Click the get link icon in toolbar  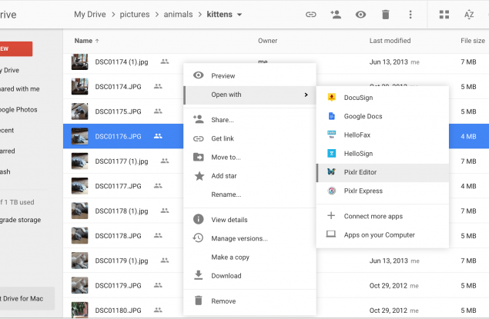(311, 14)
